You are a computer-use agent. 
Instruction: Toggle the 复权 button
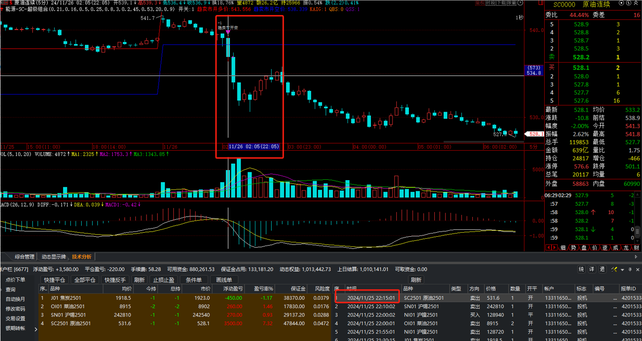(x=480, y=3)
